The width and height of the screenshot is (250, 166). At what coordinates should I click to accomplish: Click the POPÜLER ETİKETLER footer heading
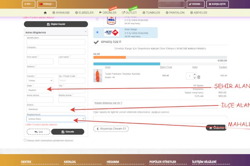pyautogui.click(x=163, y=162)
